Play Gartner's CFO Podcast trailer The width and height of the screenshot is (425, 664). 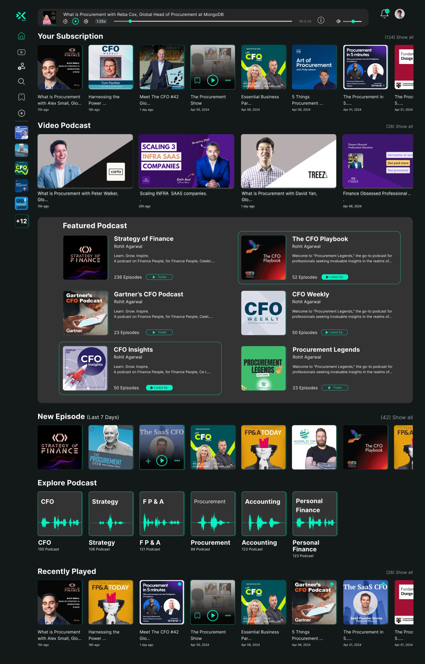[159, 333]
